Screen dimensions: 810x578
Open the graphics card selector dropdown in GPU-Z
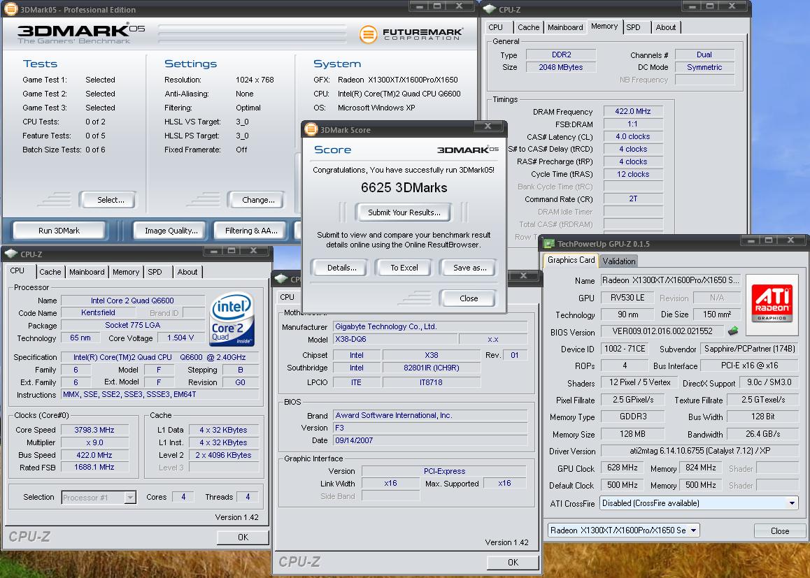[623, 530]
